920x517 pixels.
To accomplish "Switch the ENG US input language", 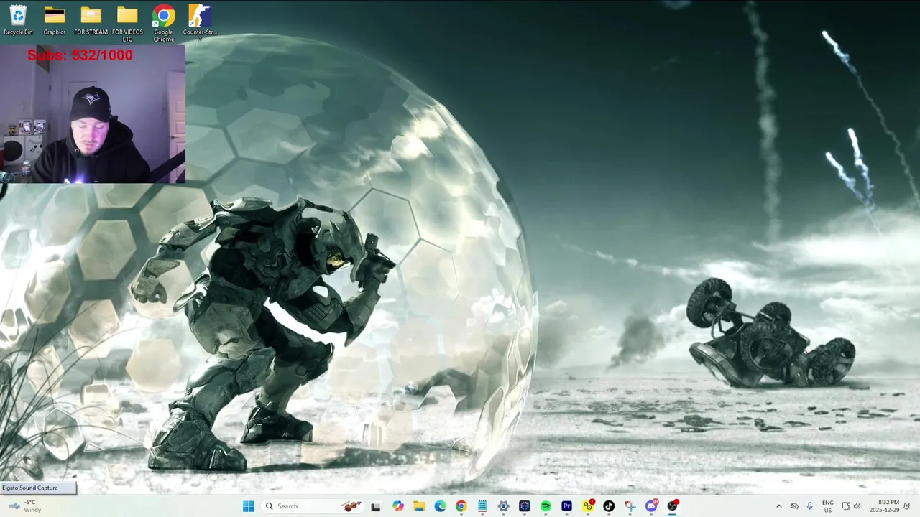I will tap(828, 506).
